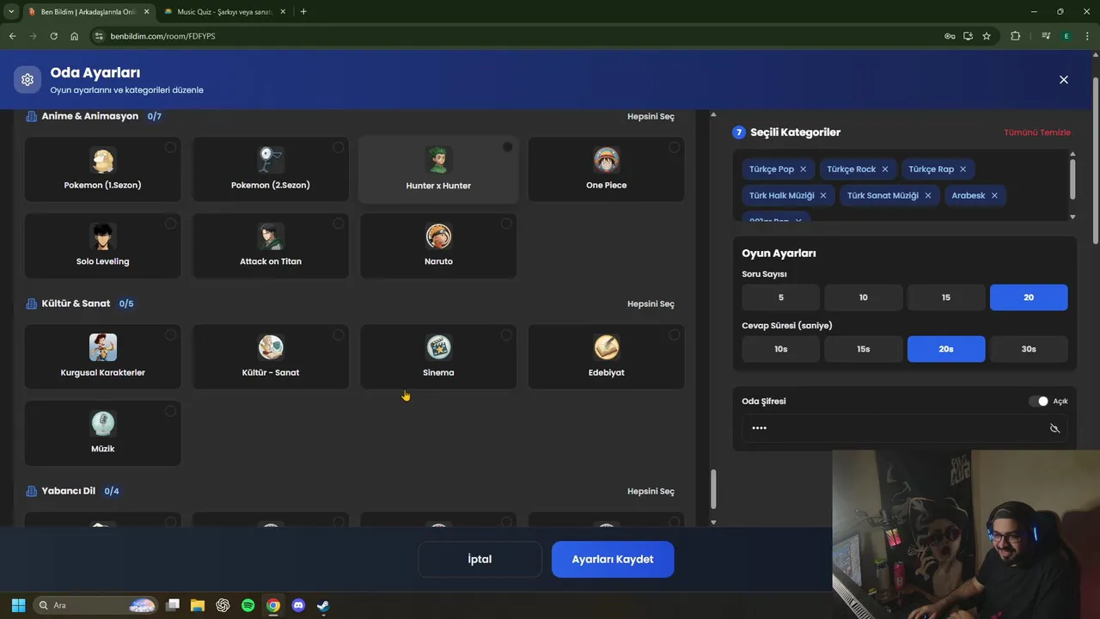
Task: Click the Windows taskbar search box
Action: pos(95,605)
